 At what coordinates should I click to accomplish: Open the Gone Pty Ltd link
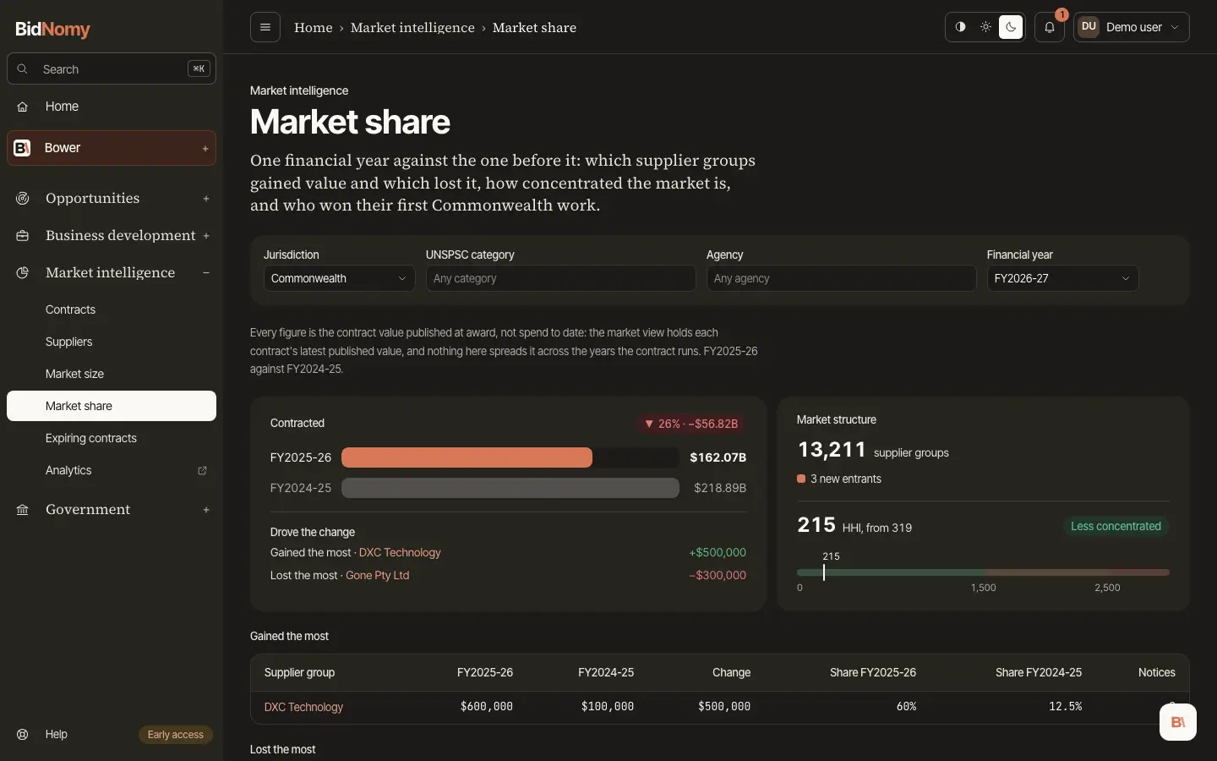point(378,576)
